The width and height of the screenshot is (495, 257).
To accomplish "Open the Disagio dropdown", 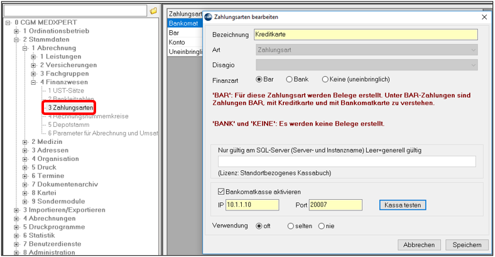I will 366,65.
